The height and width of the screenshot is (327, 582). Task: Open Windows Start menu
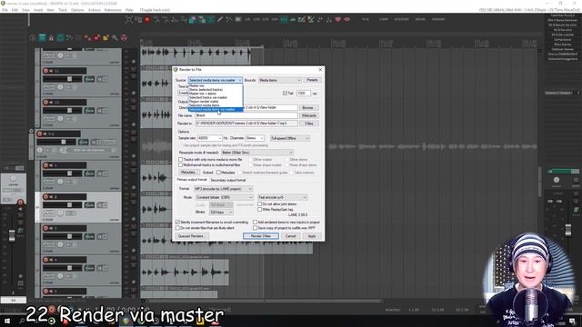pyautogui.click(x=7, y=321)
